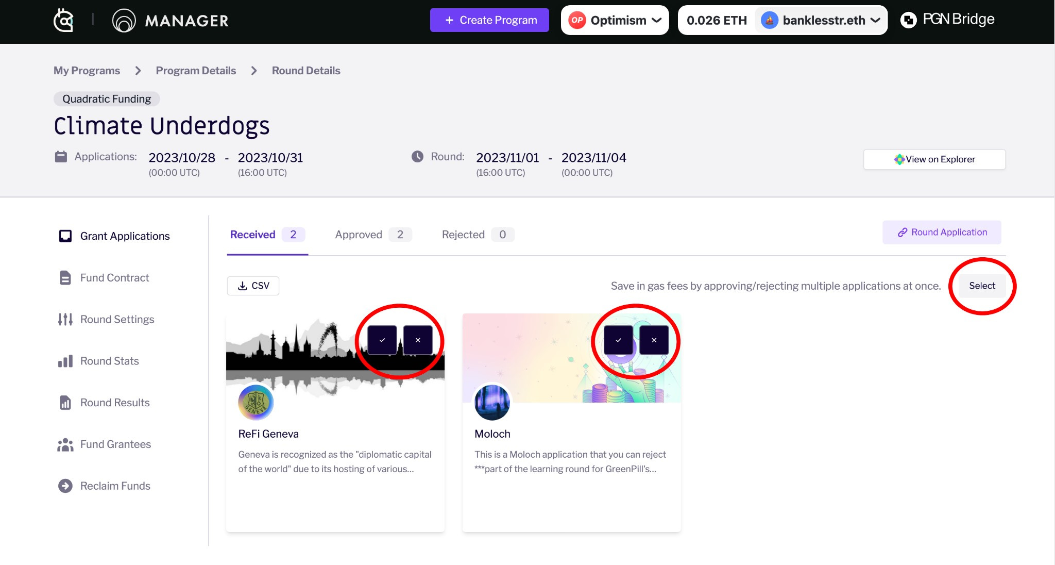Click the Reclaim Funds arrow icon
The height and width of the screenshot is (565, 1055).
(65, 486)
